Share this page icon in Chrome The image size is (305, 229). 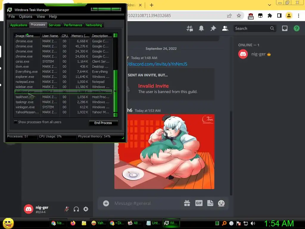click(x=229, y=16)
